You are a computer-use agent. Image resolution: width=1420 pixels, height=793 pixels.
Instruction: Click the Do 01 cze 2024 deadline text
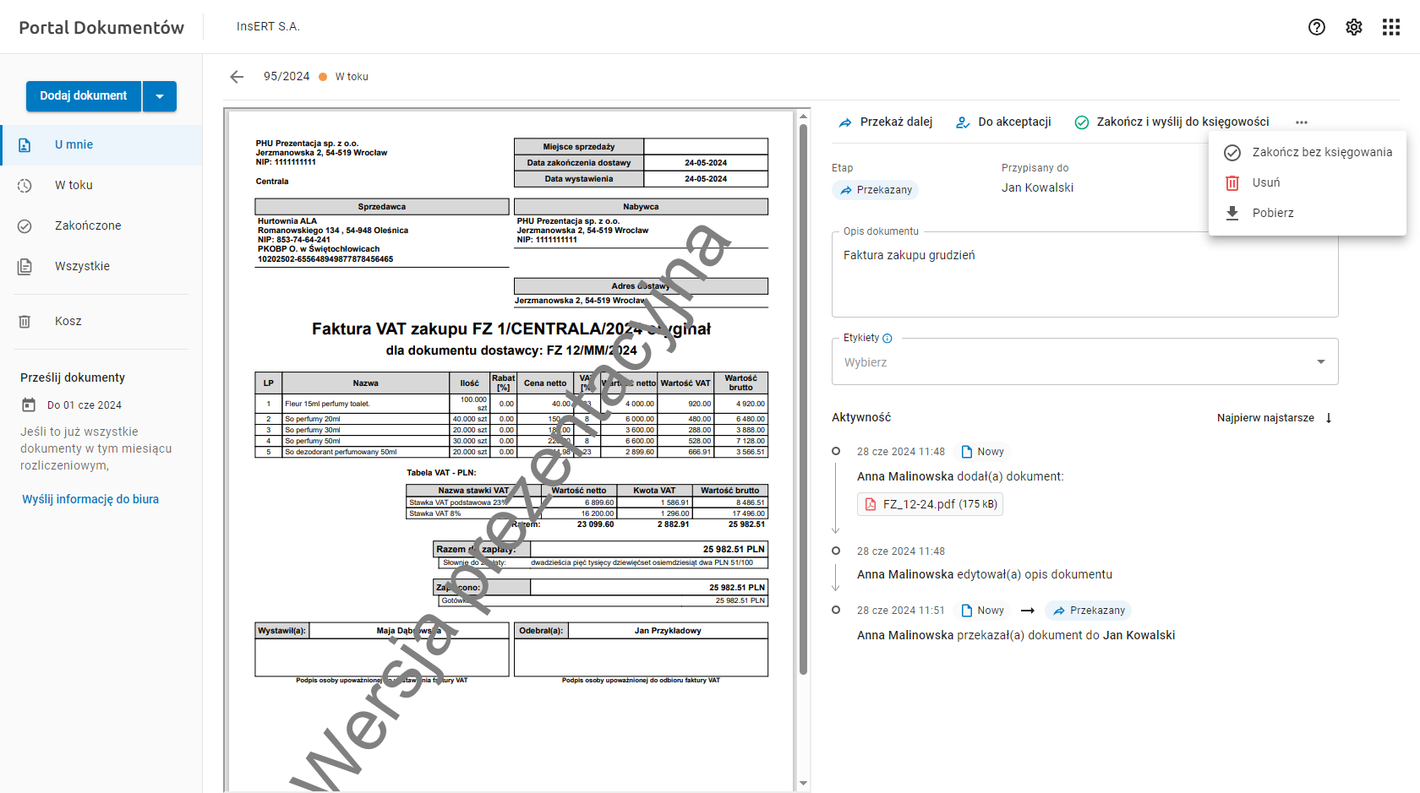[x=85, y=405]
